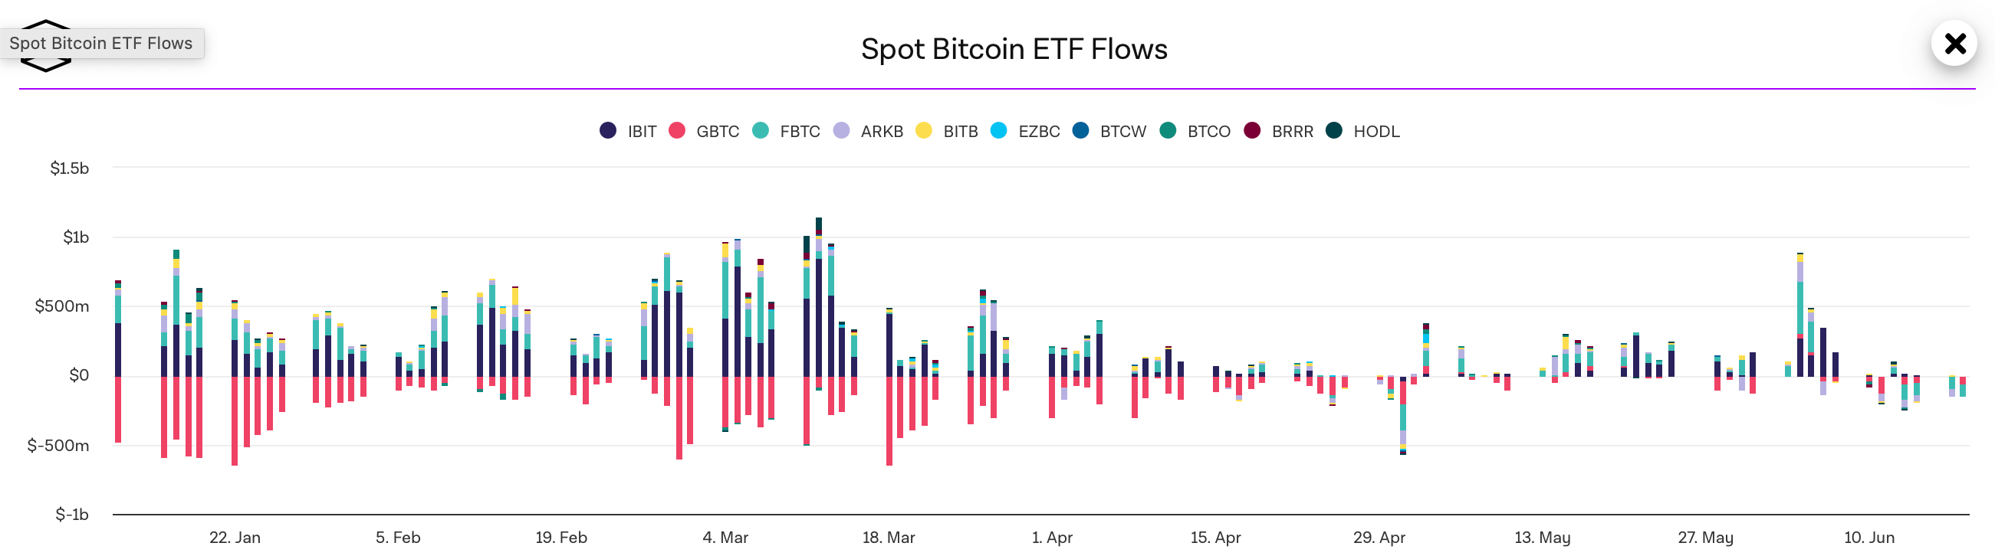Click the Spot Bitcoin ETF Flows tooltip label

(x=100, y=44)
